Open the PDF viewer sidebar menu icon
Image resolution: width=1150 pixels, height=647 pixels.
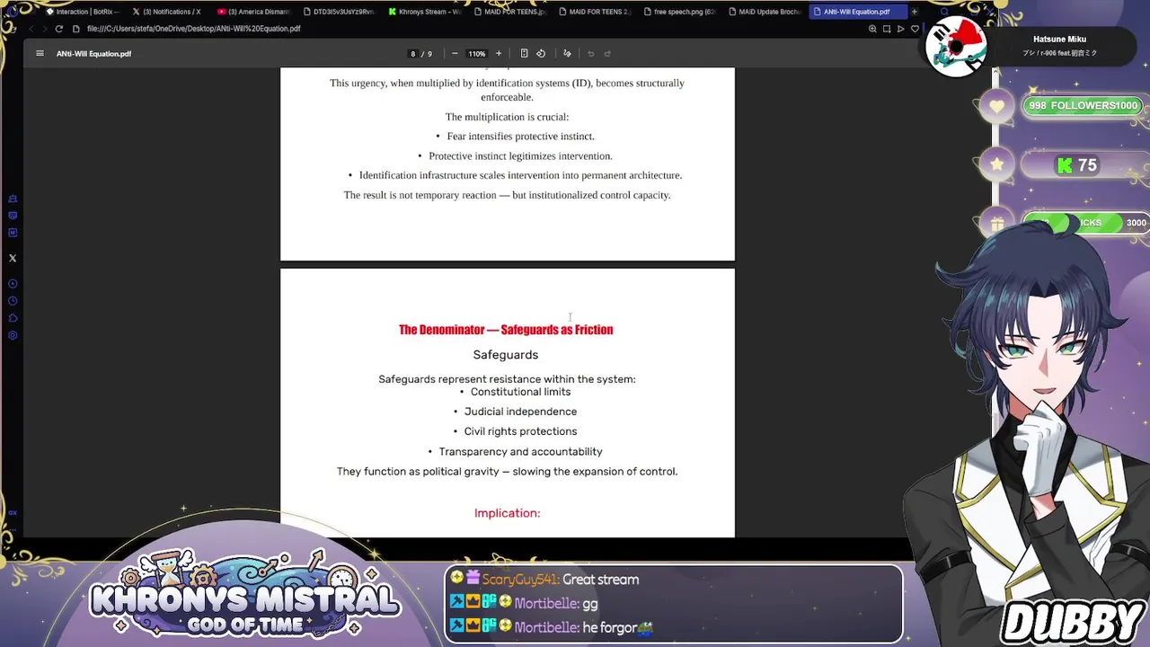(40, 53)
